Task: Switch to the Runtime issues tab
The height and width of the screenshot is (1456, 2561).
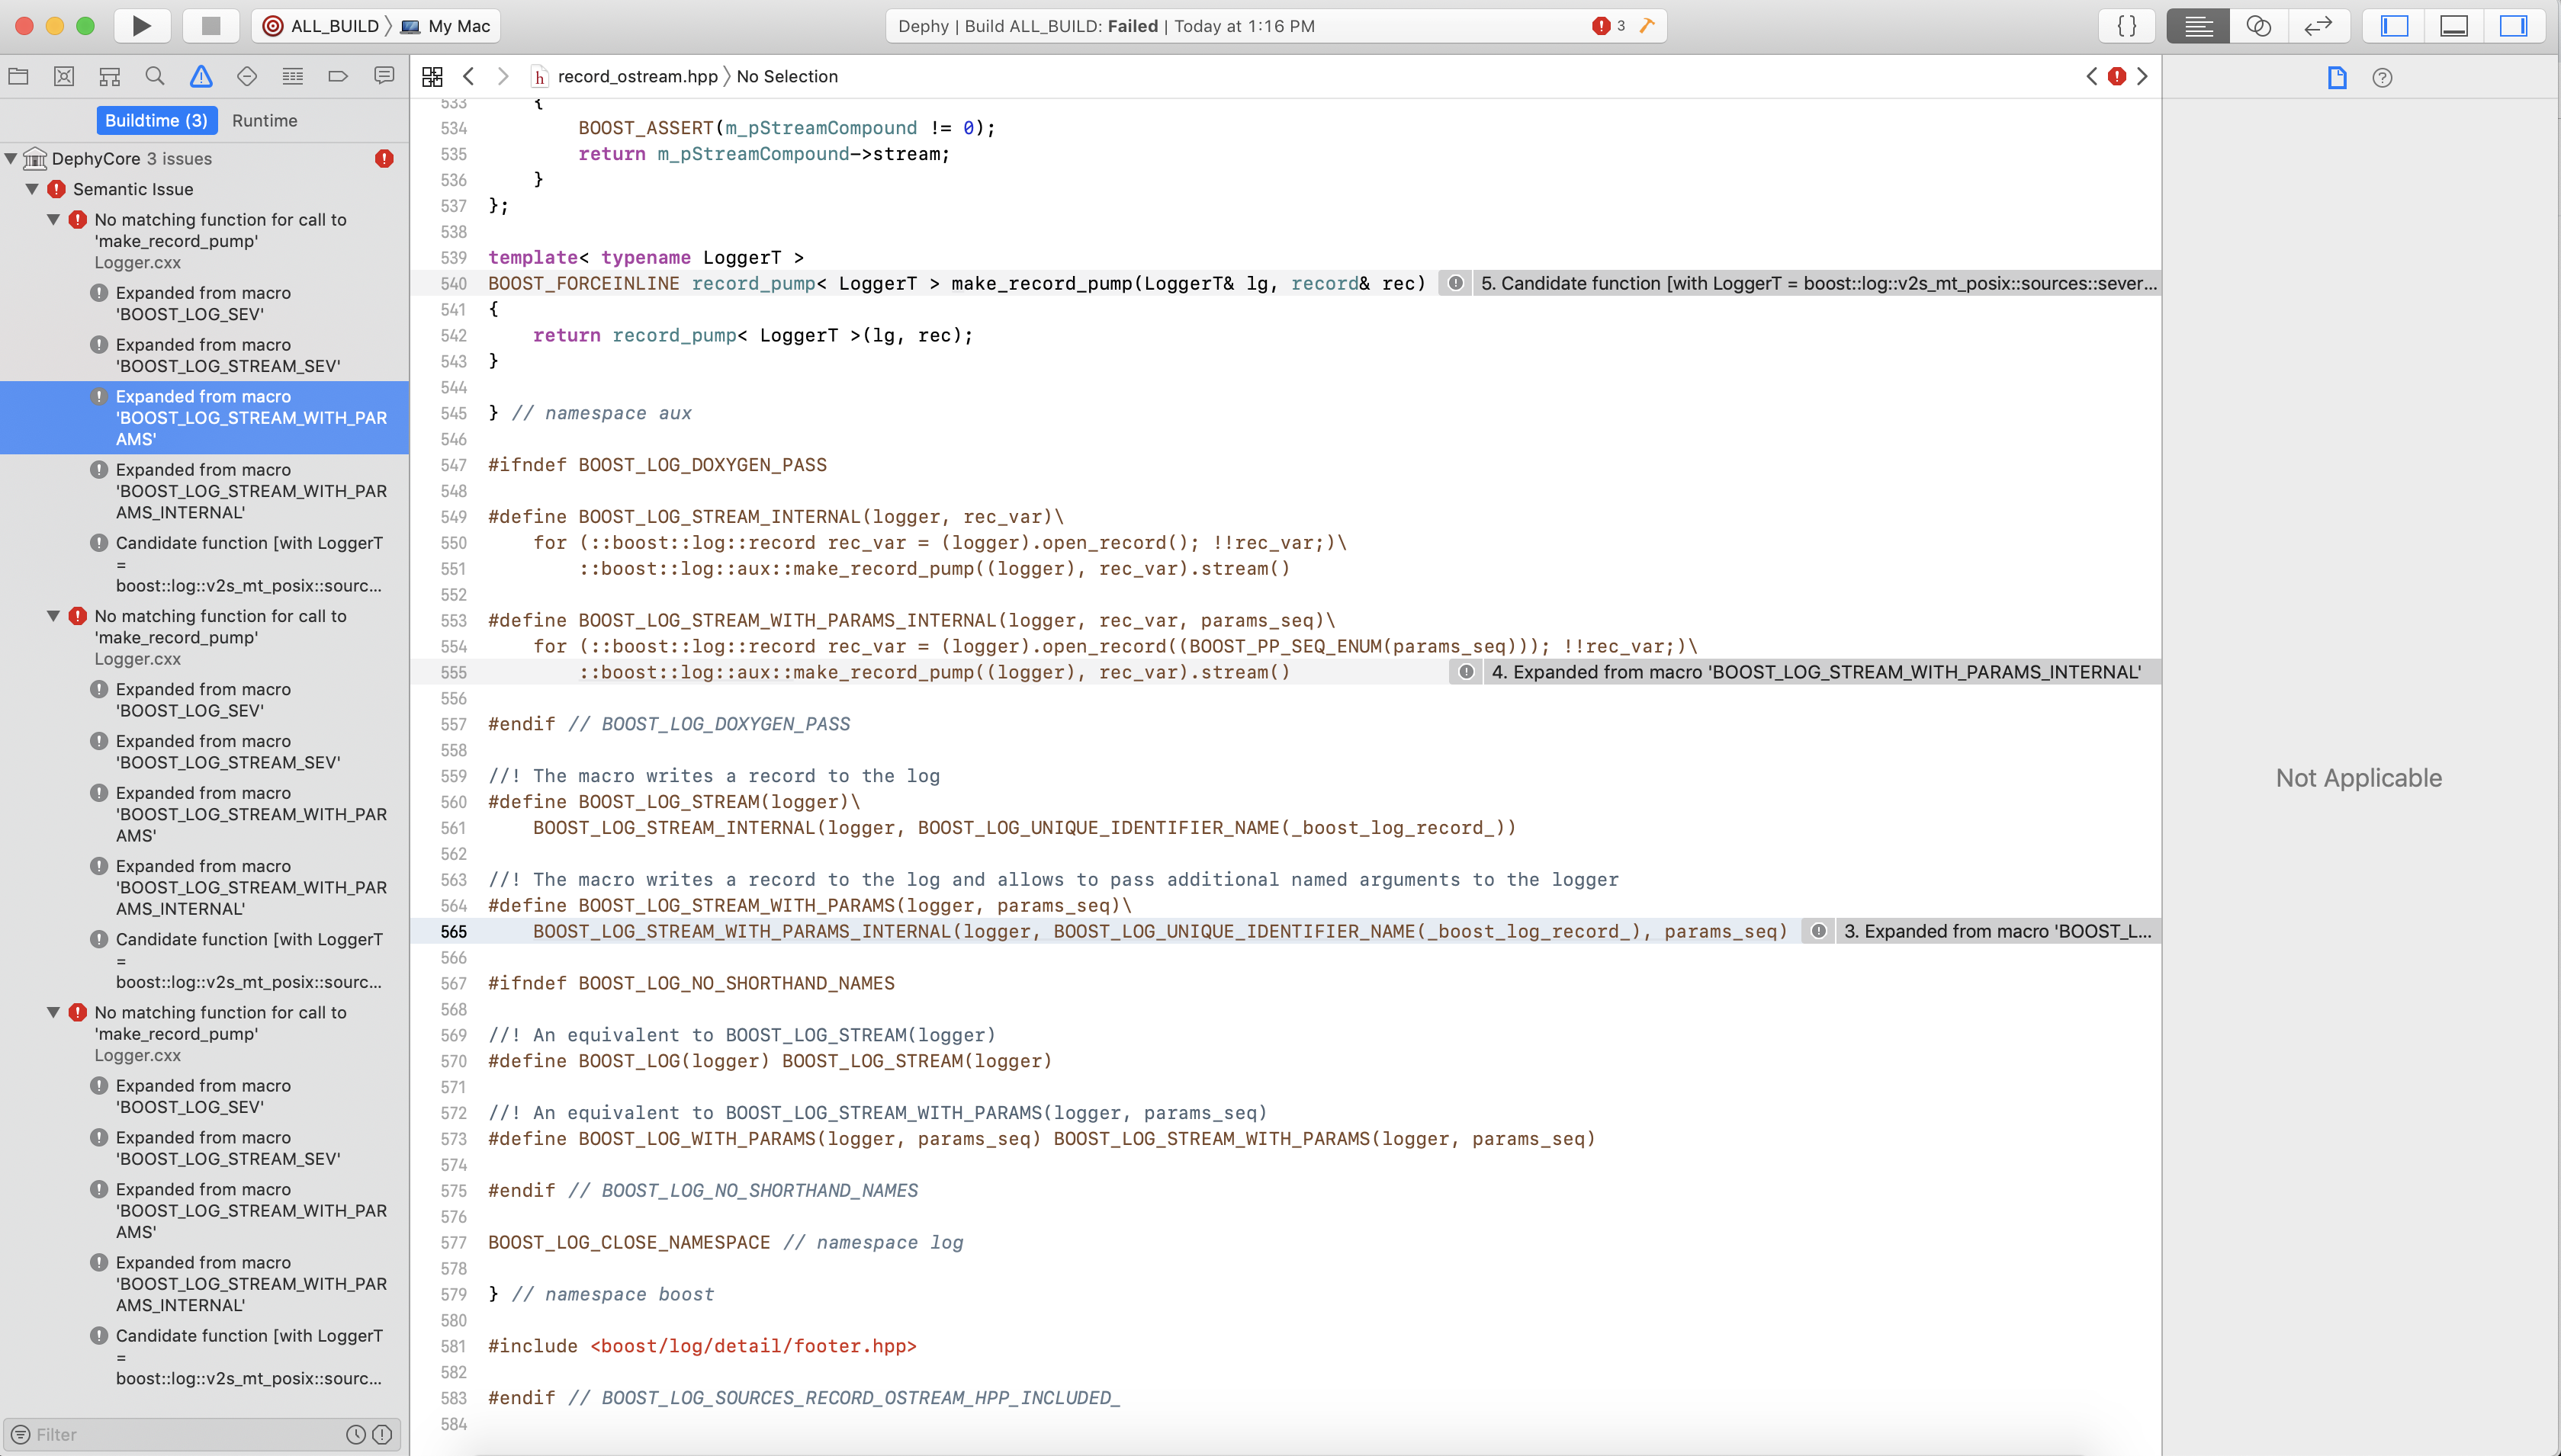Action: [x=264, y=120]
